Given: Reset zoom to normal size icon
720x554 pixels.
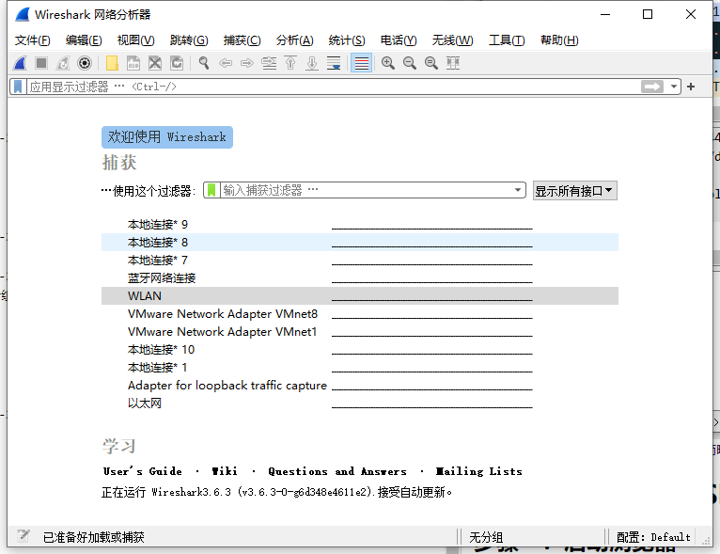Looking at the screenshot, I should point(431,63).
